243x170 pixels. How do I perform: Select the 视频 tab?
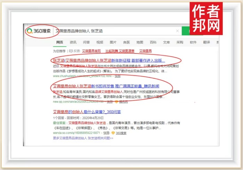tap(100, 42)
